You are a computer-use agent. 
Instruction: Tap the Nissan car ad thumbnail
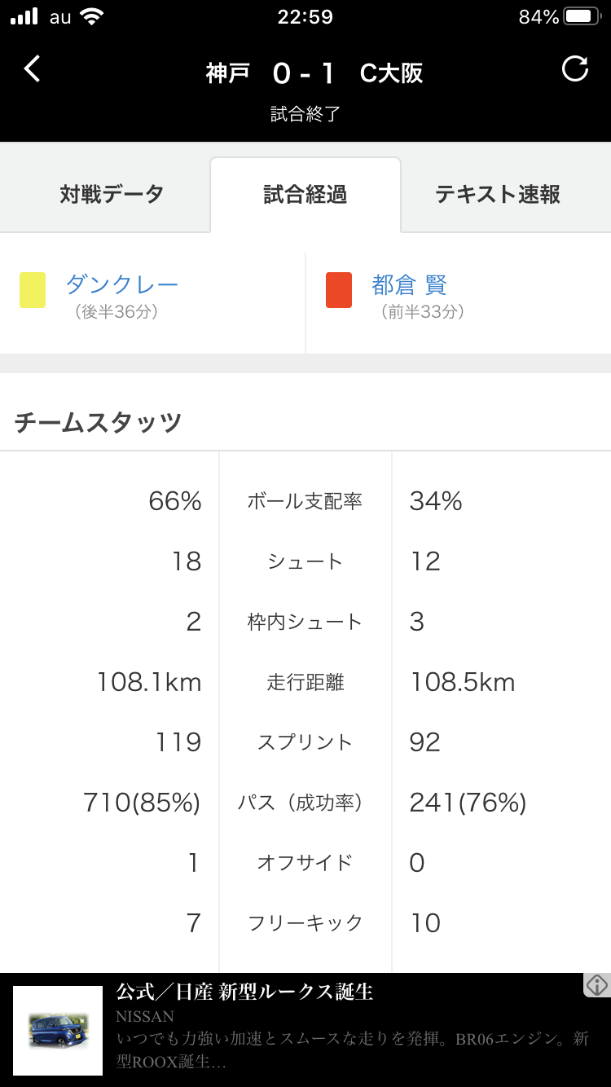pos(58,1031)
